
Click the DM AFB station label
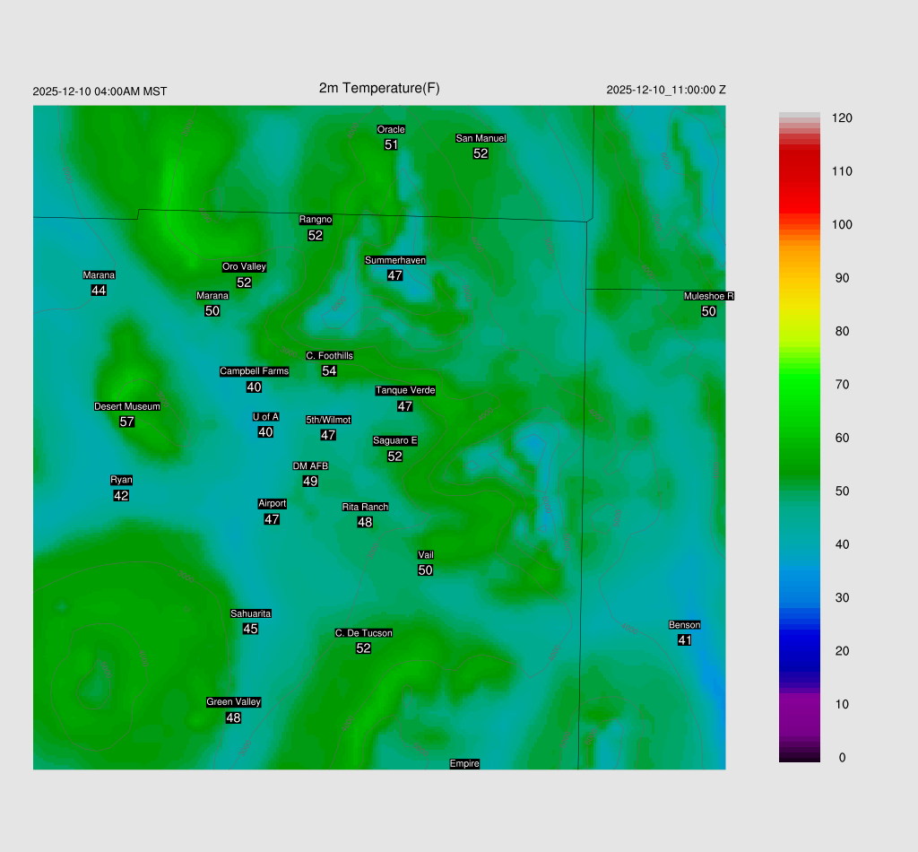click(x=310, y=466)
